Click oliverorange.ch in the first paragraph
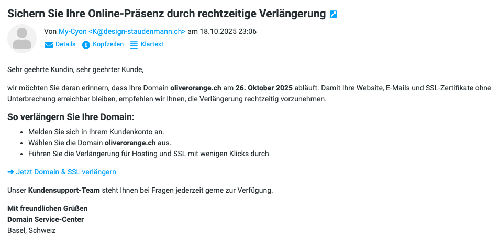The height and width of the screenshot is (247, 500). pyautogui.click(x=196, y=88)
